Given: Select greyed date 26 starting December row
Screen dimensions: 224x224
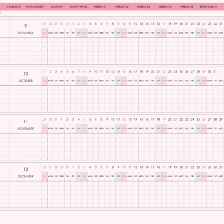Looking at the screenshot, I should (x=45, y=167).
